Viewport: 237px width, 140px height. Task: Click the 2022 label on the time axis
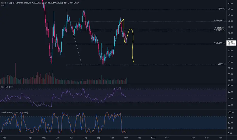click(x=153, y=138)
